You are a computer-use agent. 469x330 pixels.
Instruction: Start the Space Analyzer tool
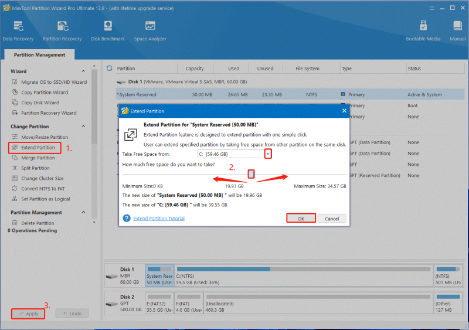(x=150, y=31)
